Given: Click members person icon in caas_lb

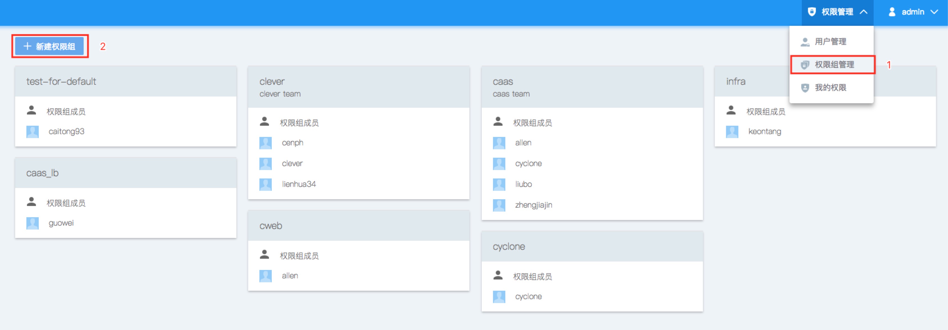Looking at the screenshot, I should 32,201.
